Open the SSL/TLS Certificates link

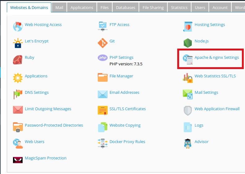[128, 109]
